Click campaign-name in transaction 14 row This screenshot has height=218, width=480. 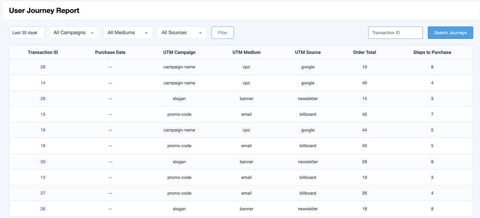179,83
